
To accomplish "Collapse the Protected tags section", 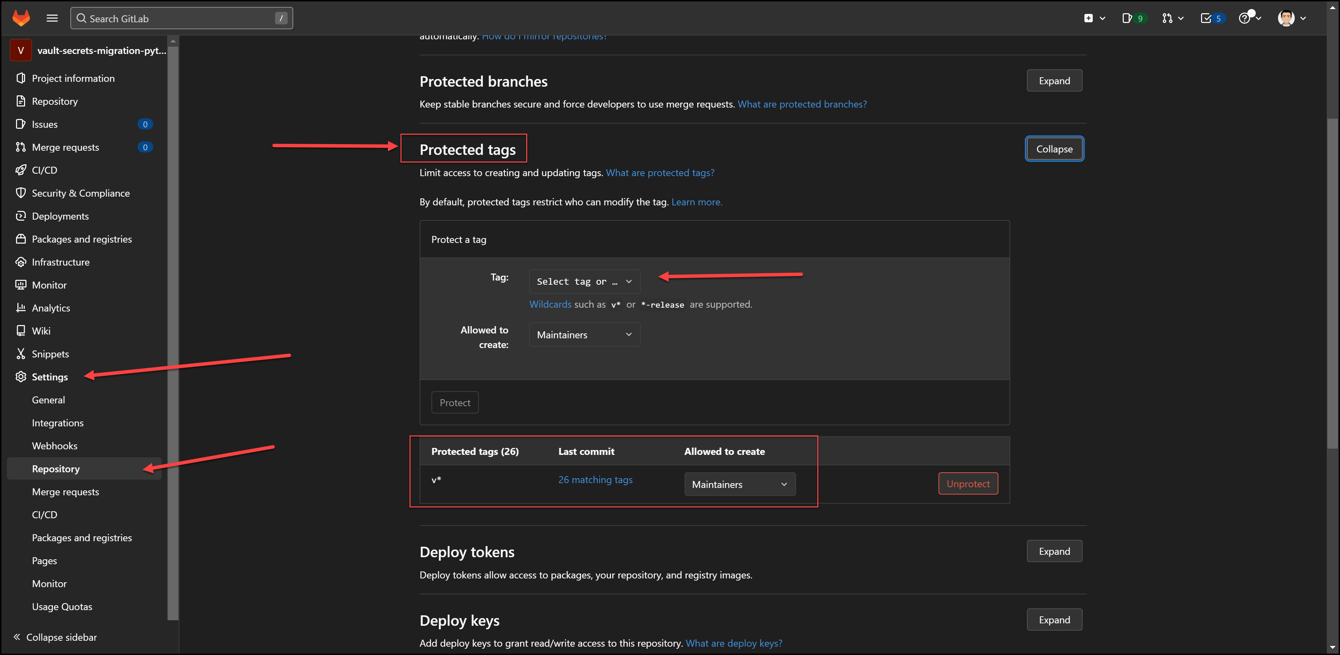I will click(1054, 148).
